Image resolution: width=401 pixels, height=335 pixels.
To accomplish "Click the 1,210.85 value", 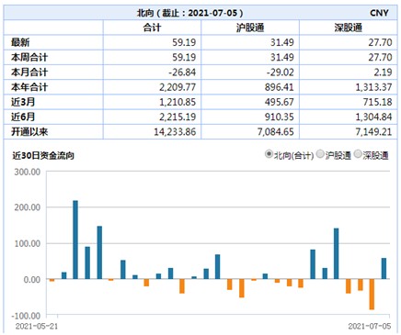I will tap(178, 102).
